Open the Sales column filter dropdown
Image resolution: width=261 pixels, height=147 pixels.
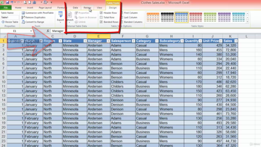coord(236,41)
